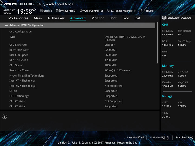Select the Advanced tab
195x146 pixels.
[x=78, y=18]
